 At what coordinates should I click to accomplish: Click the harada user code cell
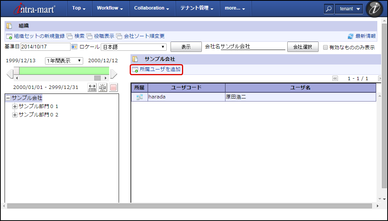point(186,97)
